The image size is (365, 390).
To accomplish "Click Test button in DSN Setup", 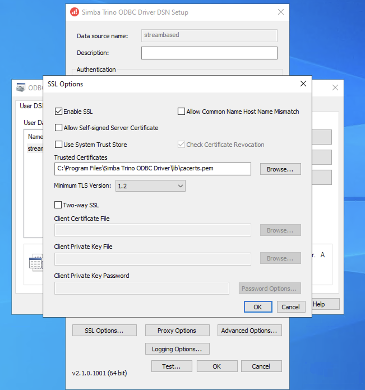I will point(172,366).
